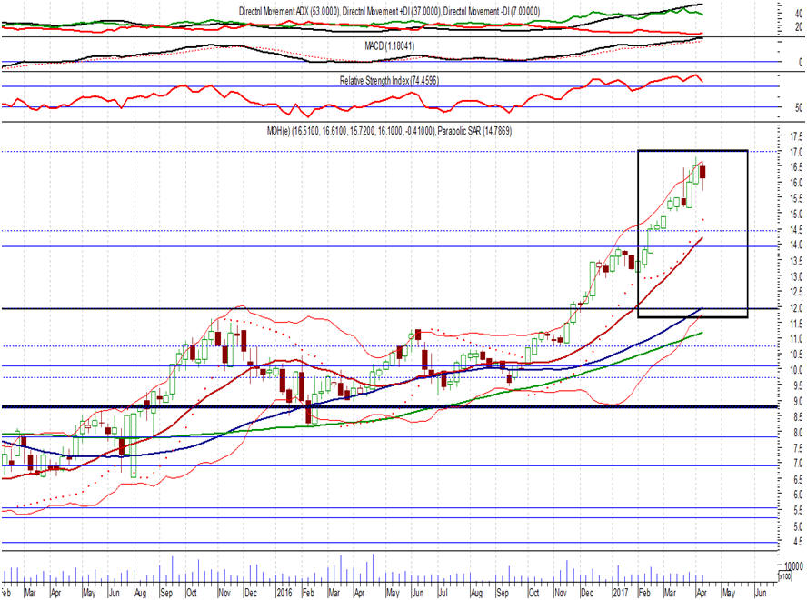This screenshot has width=807, height=600.
Task: Click the 2017 year label on the time axis
Action: pos(620,593)
